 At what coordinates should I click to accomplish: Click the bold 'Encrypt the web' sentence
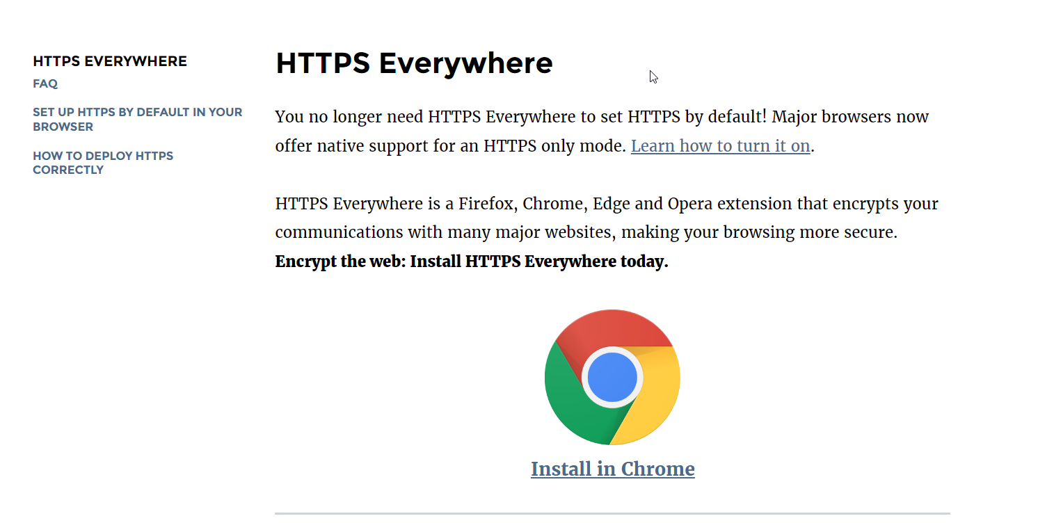point(472,261)
